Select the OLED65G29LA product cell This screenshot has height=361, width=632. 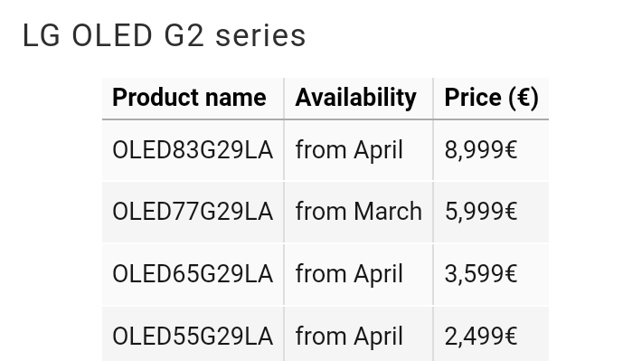193,274
